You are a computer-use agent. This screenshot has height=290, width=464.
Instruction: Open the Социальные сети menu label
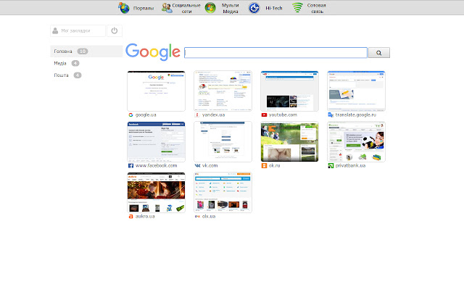click(x=186, y=8)
